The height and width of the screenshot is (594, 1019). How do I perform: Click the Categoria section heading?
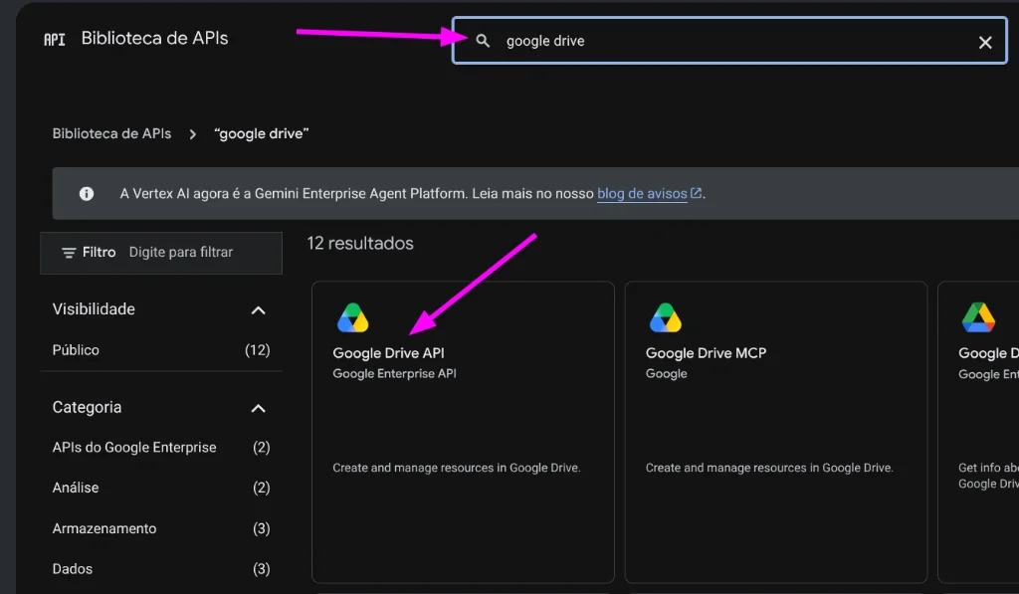[x=88, y=408]
